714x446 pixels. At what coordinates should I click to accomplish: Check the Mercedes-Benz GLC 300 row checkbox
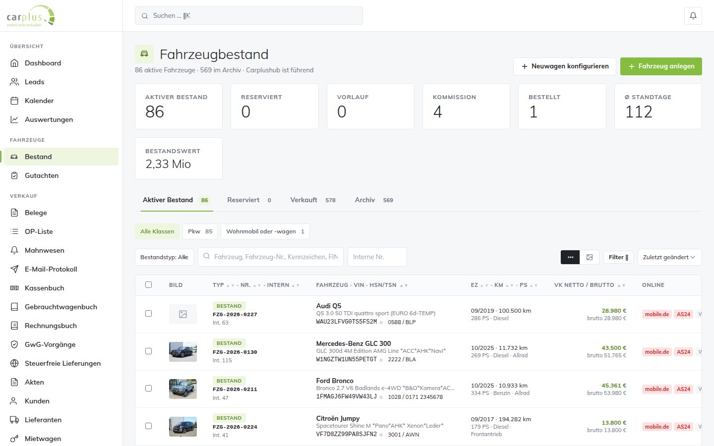click(148, 351)
